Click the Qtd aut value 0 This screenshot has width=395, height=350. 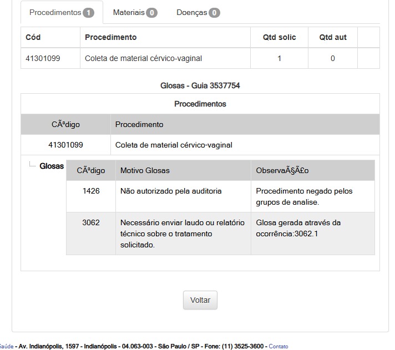click(332, 58)
